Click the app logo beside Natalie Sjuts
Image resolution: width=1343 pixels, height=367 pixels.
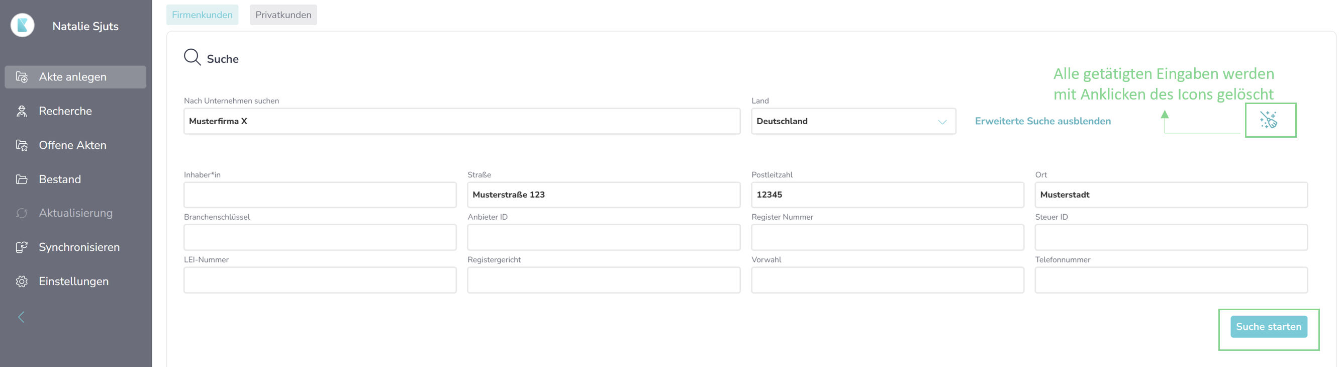click(x=23, y=25)
